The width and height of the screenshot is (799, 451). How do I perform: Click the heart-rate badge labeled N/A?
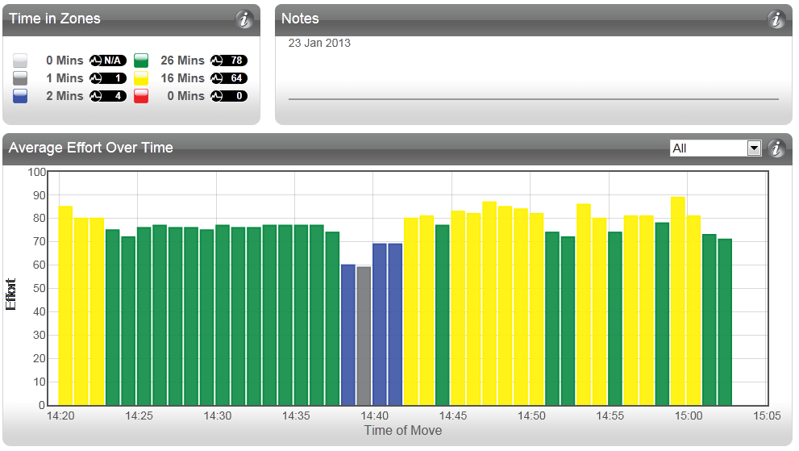[x=108, y=61]
